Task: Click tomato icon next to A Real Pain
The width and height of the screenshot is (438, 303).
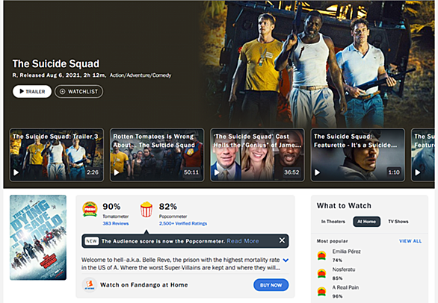Action: [322, 292]
